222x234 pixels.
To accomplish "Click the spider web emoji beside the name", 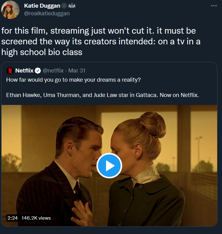I will click(64, 6).
